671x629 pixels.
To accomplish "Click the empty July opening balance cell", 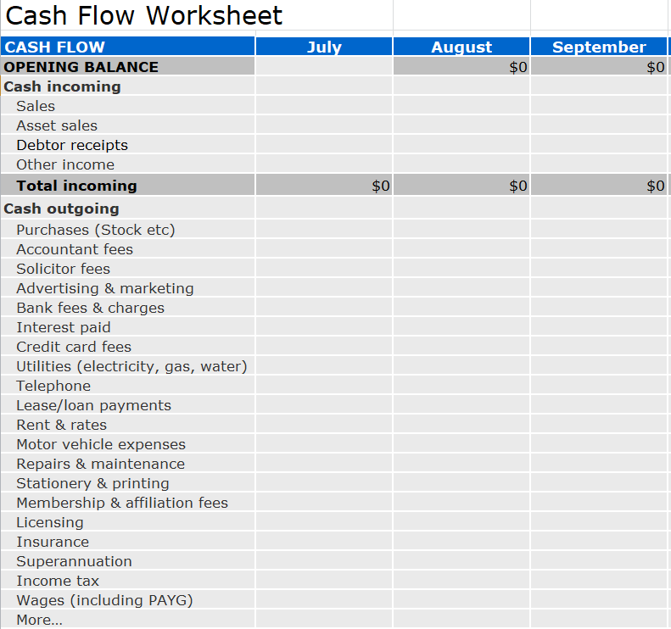I will [x=324, y=67].
